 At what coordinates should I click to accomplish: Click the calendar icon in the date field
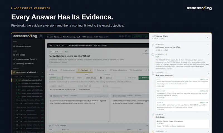point(101,78)
